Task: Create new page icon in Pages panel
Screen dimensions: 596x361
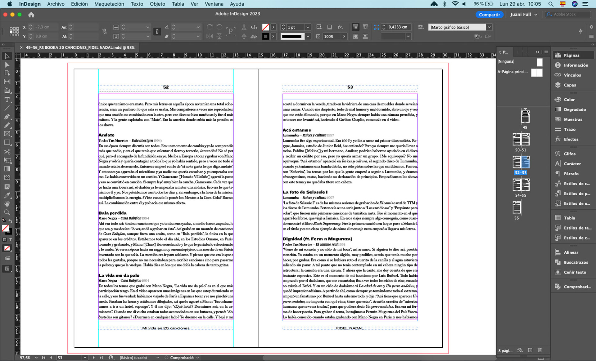Action: [x=530, y=350]
